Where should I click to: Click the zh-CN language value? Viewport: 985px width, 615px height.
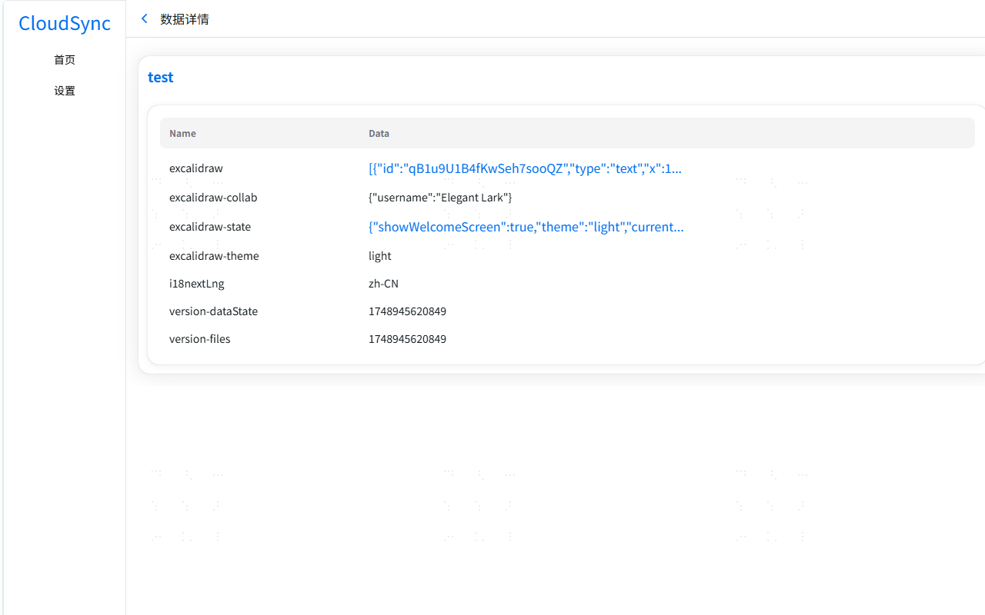coord(383,284)
